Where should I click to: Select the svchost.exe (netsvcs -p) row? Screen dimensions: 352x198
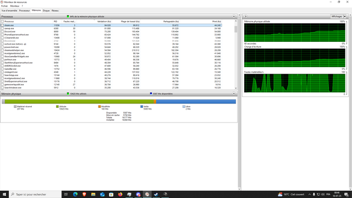(x=112, y=44)
